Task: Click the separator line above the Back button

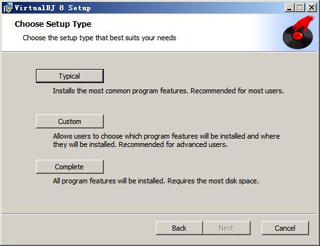Action: point(159,213)
